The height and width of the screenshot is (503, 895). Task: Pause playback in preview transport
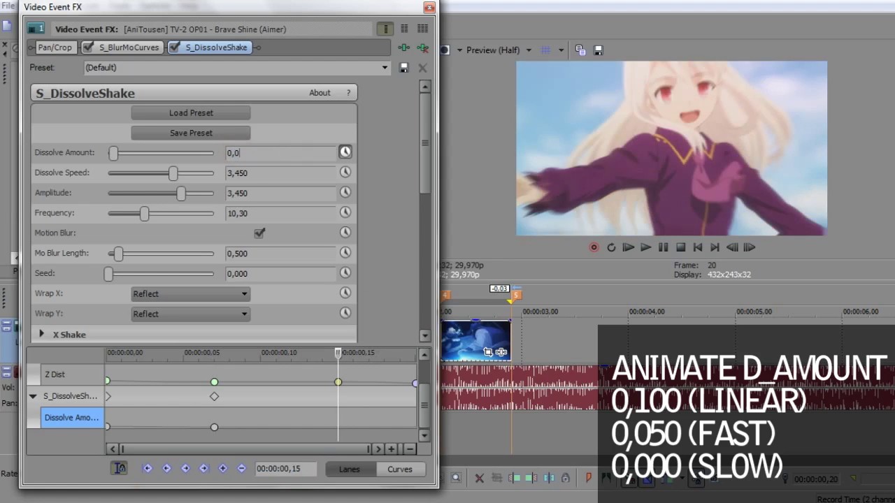[663, 247]
